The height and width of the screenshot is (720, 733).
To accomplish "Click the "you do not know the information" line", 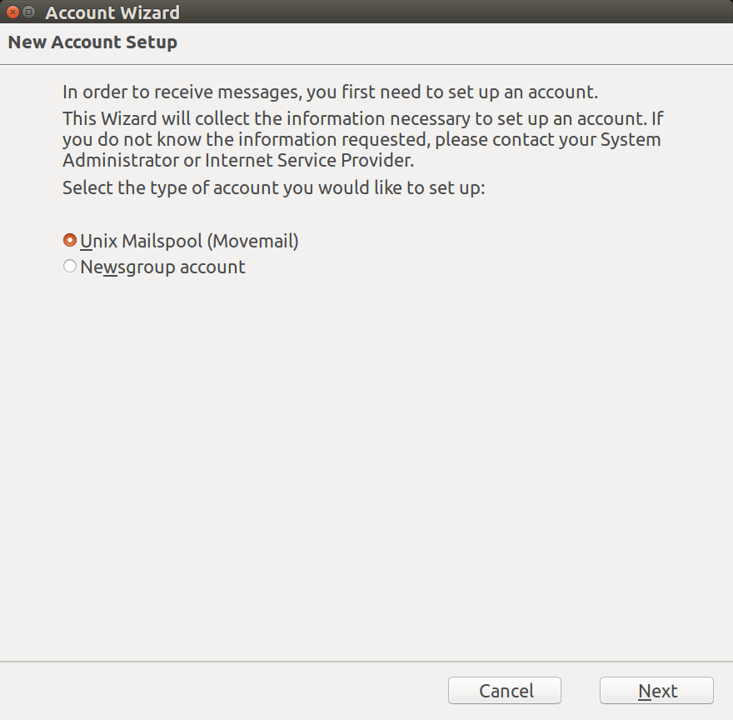I will pyautogui.click(x=361, y=139).
